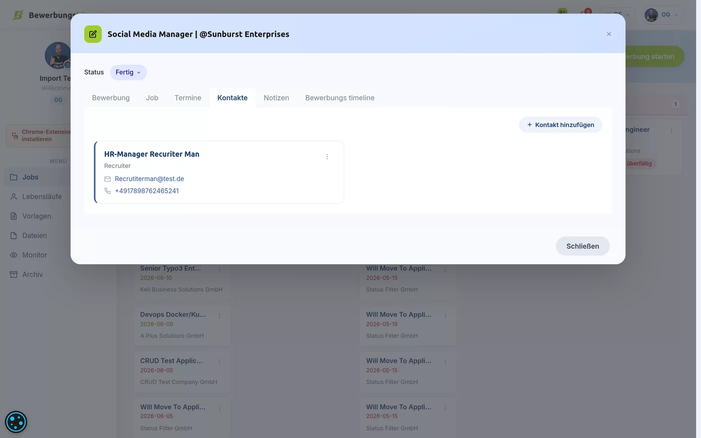
Task: Click A Plus Solutions GmbH company text
Action: pyautogui.click(x=172, y=336)
